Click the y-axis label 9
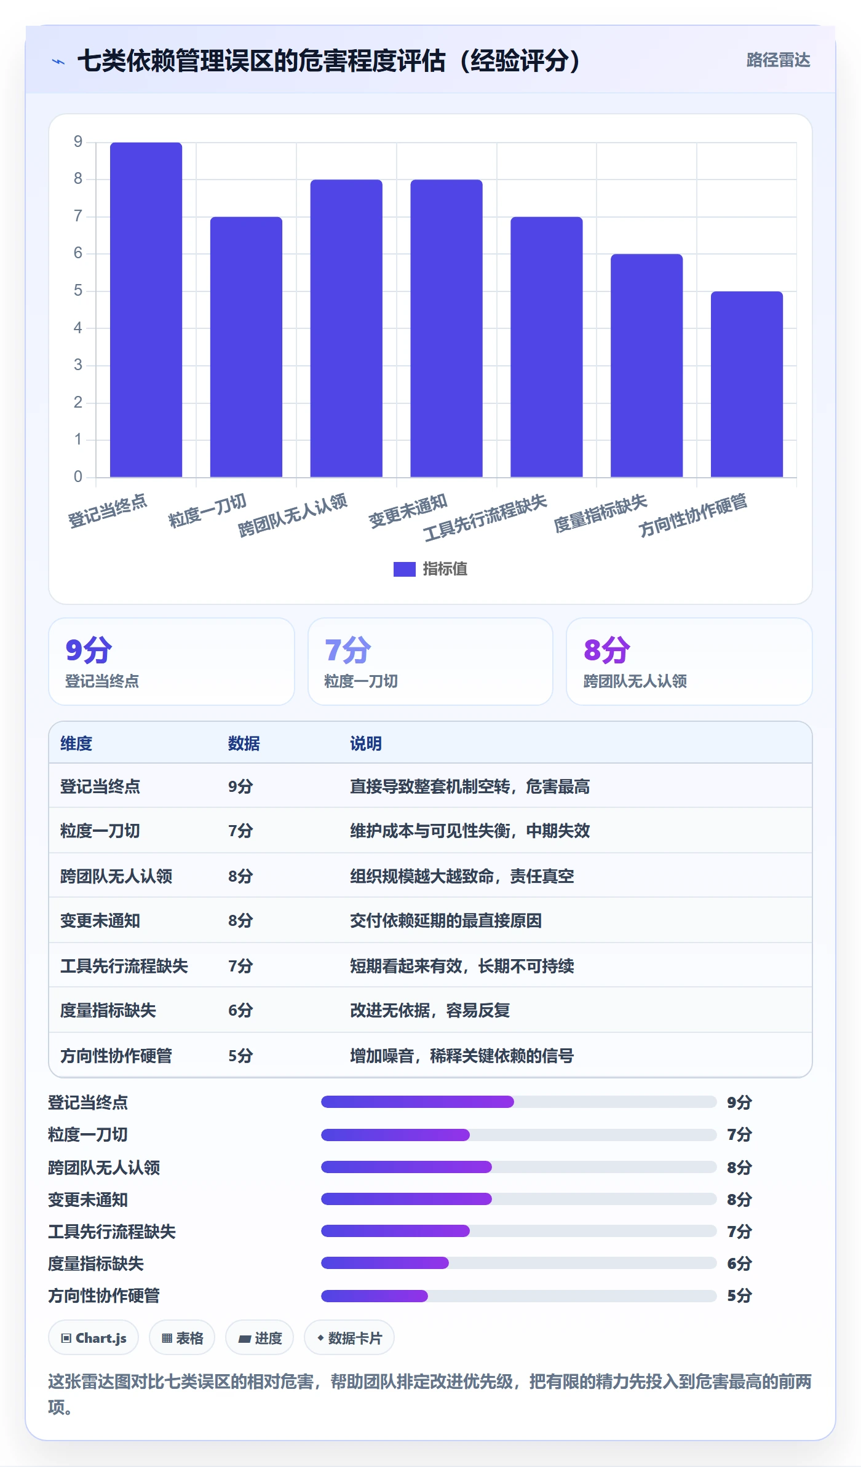Screen dimensions: 861x1467 click(78, 142)
